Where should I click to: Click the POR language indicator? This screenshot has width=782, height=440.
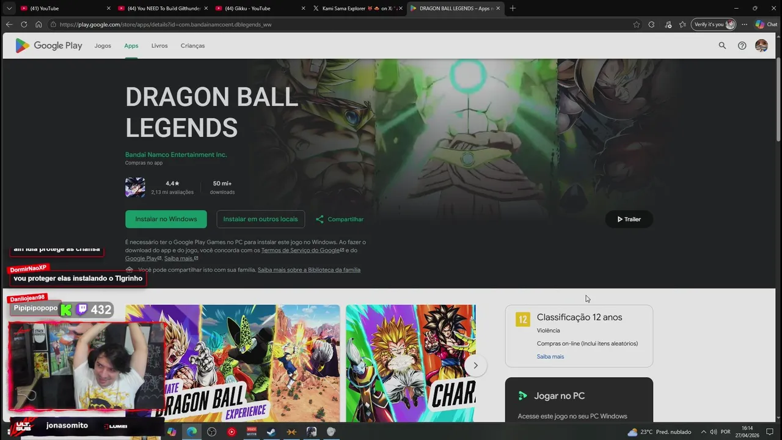point(726,432)
